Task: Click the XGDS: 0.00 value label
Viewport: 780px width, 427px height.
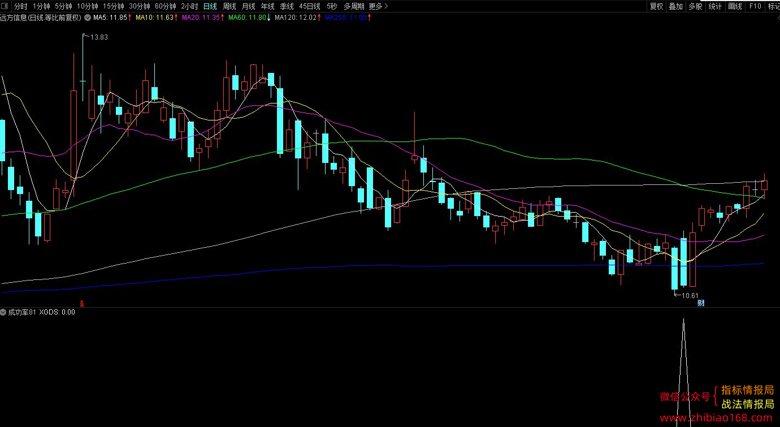Action: click(x=57, y=312)
